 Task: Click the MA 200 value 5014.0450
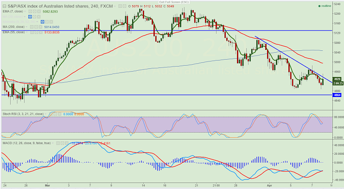(52, 27)
